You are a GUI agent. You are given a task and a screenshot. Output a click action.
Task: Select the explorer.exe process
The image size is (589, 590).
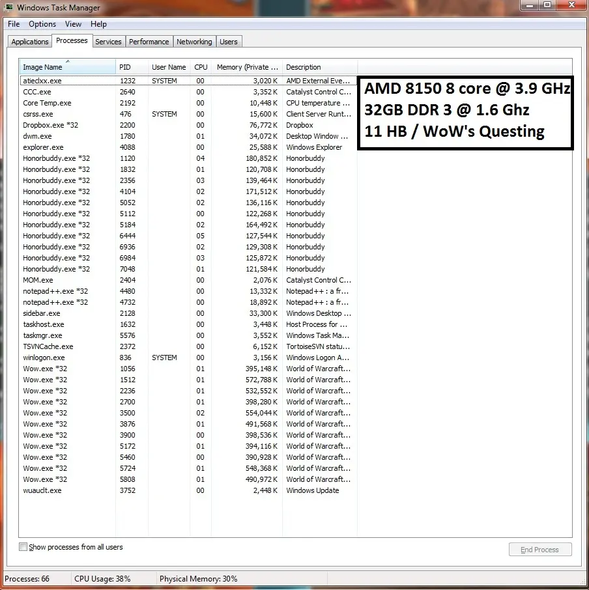click(188, 147)
